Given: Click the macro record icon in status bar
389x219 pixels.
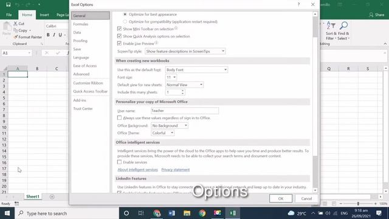Looking at the screenshot, I should point(16,203).
